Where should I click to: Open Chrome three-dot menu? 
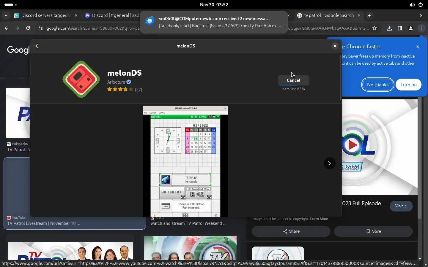421,28
